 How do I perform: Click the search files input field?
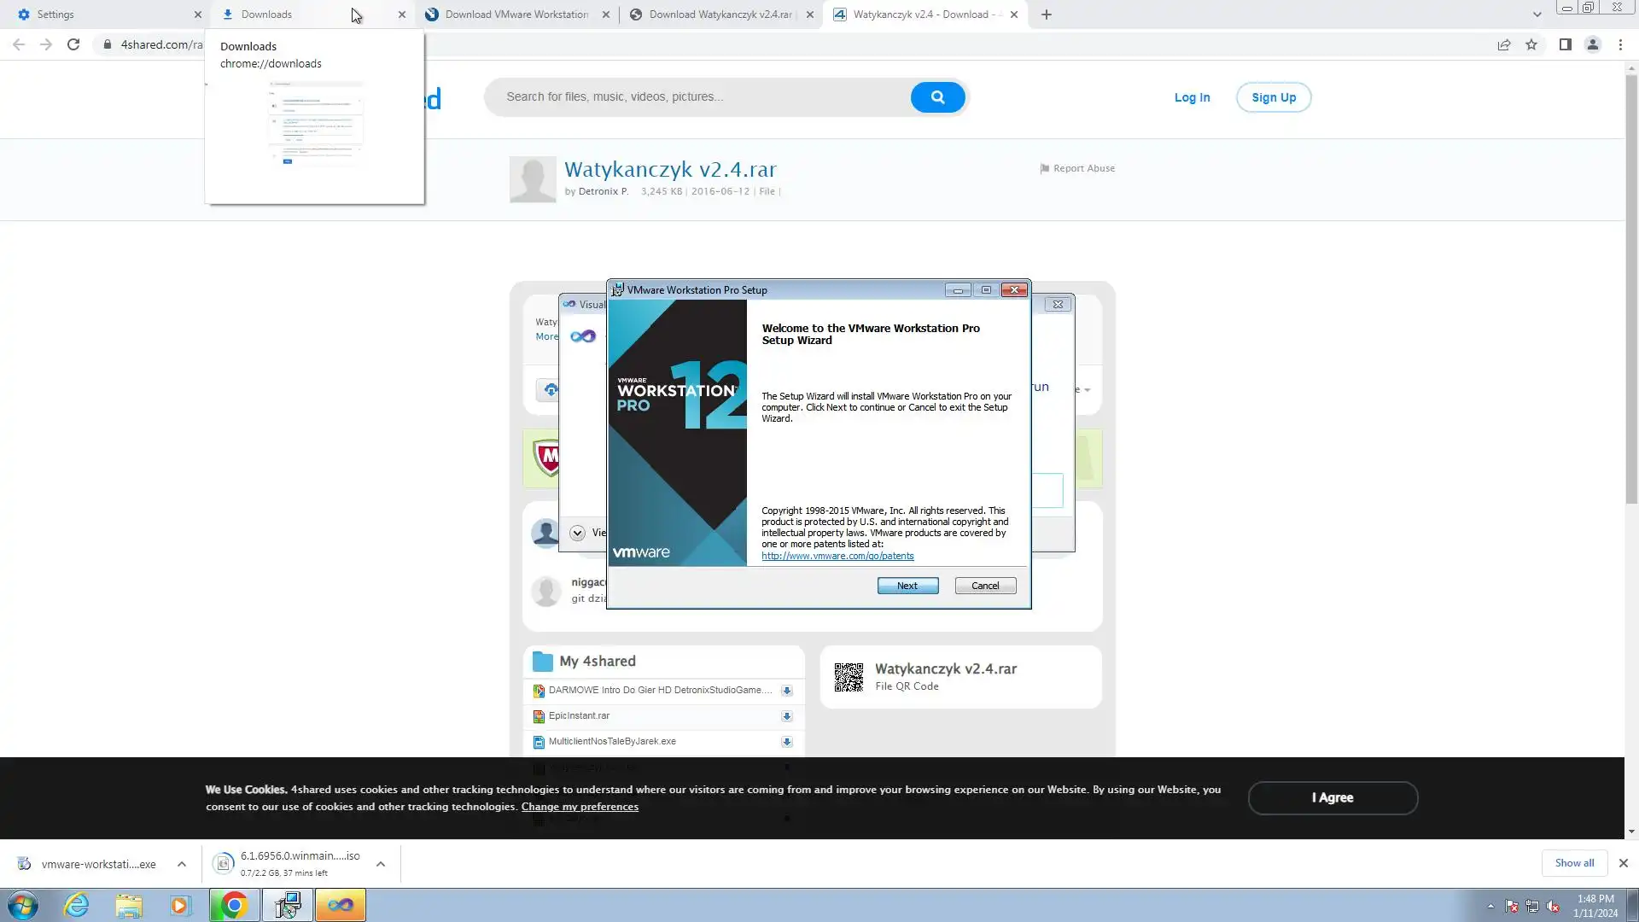click(700, 97)
